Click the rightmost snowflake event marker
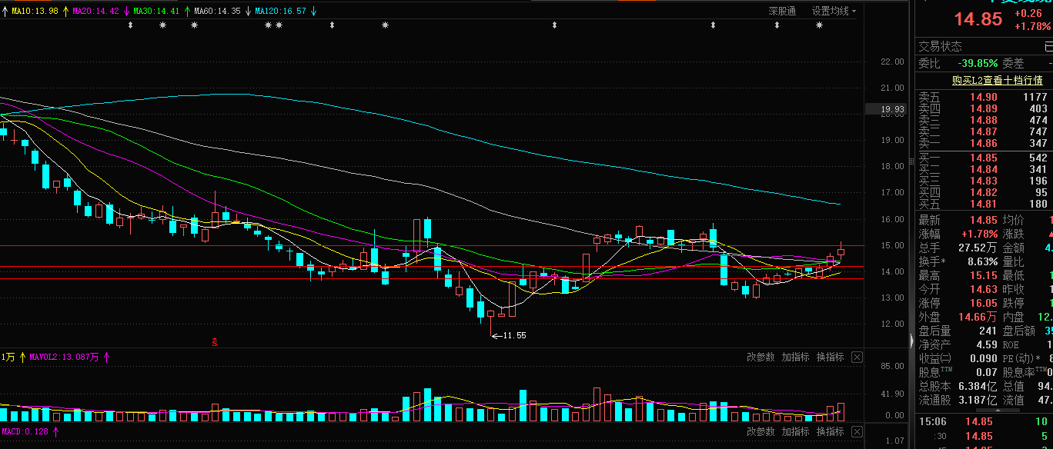1053x449 pixels. point(819,25)
